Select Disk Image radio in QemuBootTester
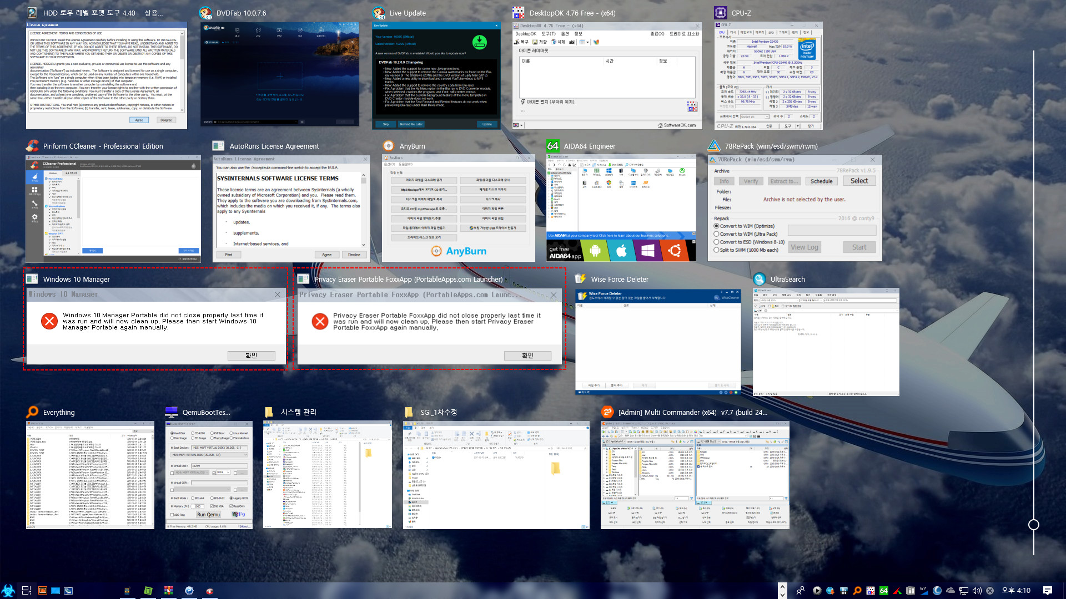This screenshot has width=1066, height=599. point(179,438)
